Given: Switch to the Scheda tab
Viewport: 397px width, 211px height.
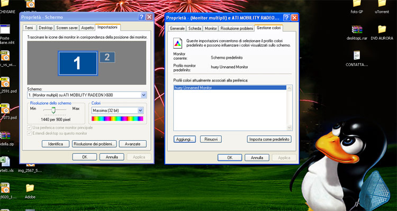Looking at the screenshot, I should [x=195, y=29].
